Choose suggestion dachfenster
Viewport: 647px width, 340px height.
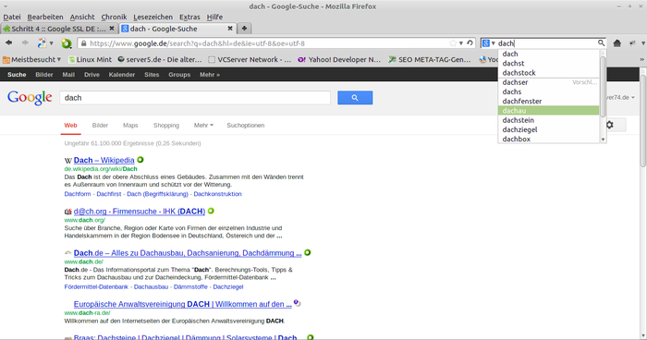(x=548, y=101)
